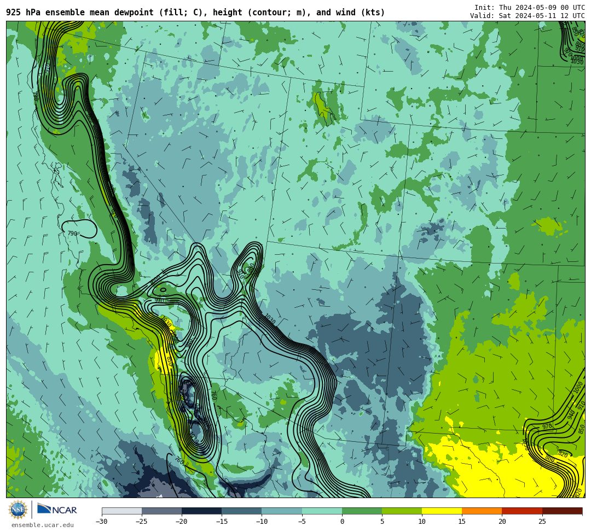Pick the steel blue -15 to -10 colorbar segment

tap(242, 511)
